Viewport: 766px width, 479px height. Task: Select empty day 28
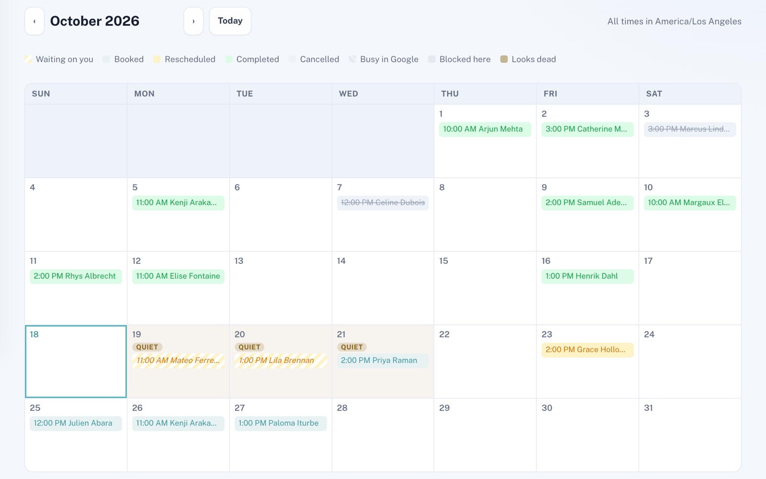383,435
